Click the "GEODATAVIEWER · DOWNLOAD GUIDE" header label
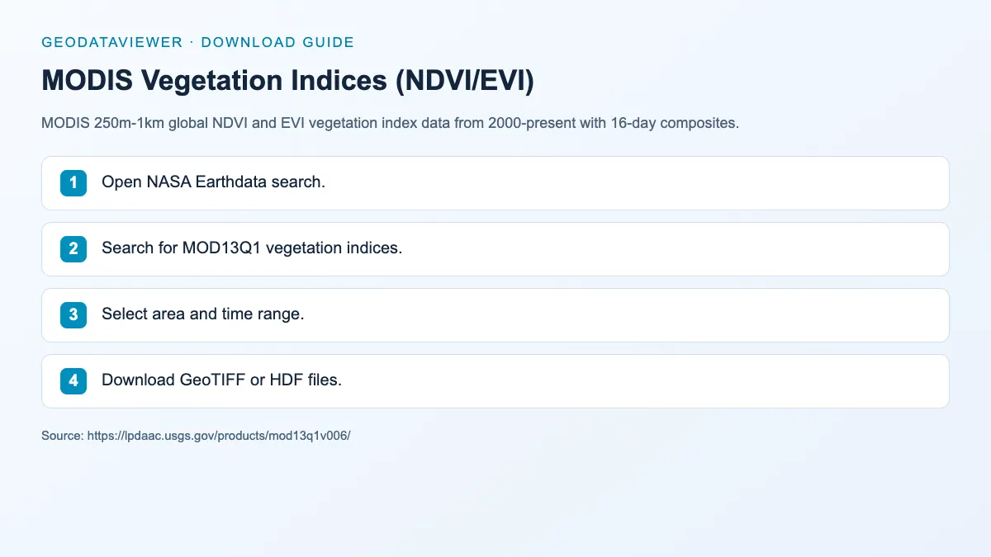991x557 pixels. pyautogui.click(x=197, y=42)
